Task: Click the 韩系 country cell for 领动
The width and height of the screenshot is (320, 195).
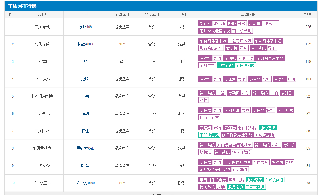Action: pyautogui.click(x=182, y=114)
